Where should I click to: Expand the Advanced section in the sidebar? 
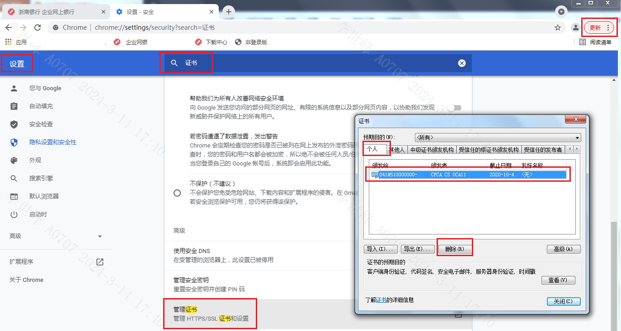click(100, 236)
